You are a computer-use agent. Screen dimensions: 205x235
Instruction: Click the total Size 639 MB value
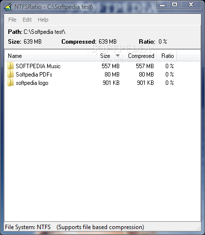coord(32,42)
